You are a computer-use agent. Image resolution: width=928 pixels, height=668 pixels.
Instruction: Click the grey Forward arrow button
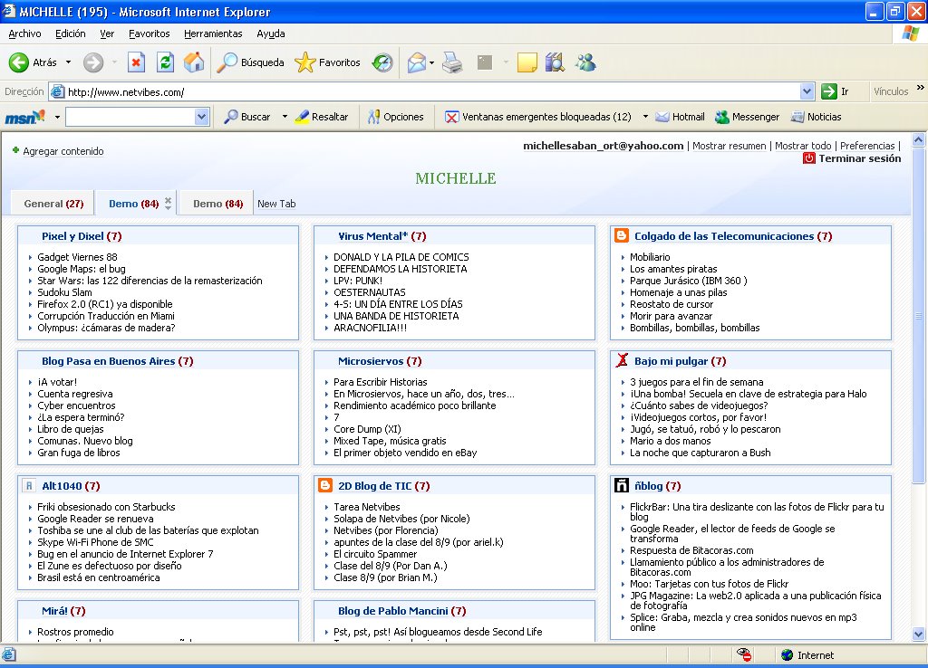pos(93,62)
